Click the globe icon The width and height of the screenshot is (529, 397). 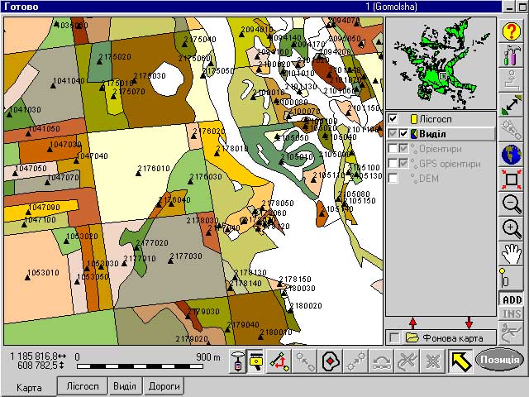tap(511, 155)
